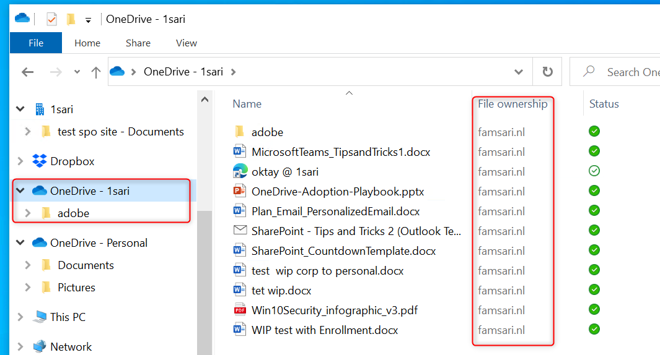Select Pictures under OneDrive - Personal
This screenshot has height=355, width=660.
[x=76, y=288]
